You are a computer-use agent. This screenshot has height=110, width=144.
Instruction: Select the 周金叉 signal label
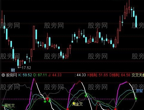[78, 104]
